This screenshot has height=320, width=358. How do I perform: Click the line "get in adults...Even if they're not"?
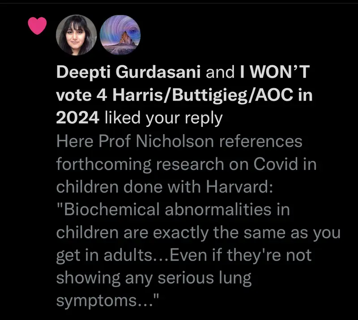[183, 255]
